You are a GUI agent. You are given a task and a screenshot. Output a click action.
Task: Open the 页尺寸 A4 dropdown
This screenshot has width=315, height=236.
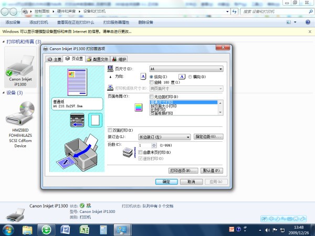click(x=186, y=69)
